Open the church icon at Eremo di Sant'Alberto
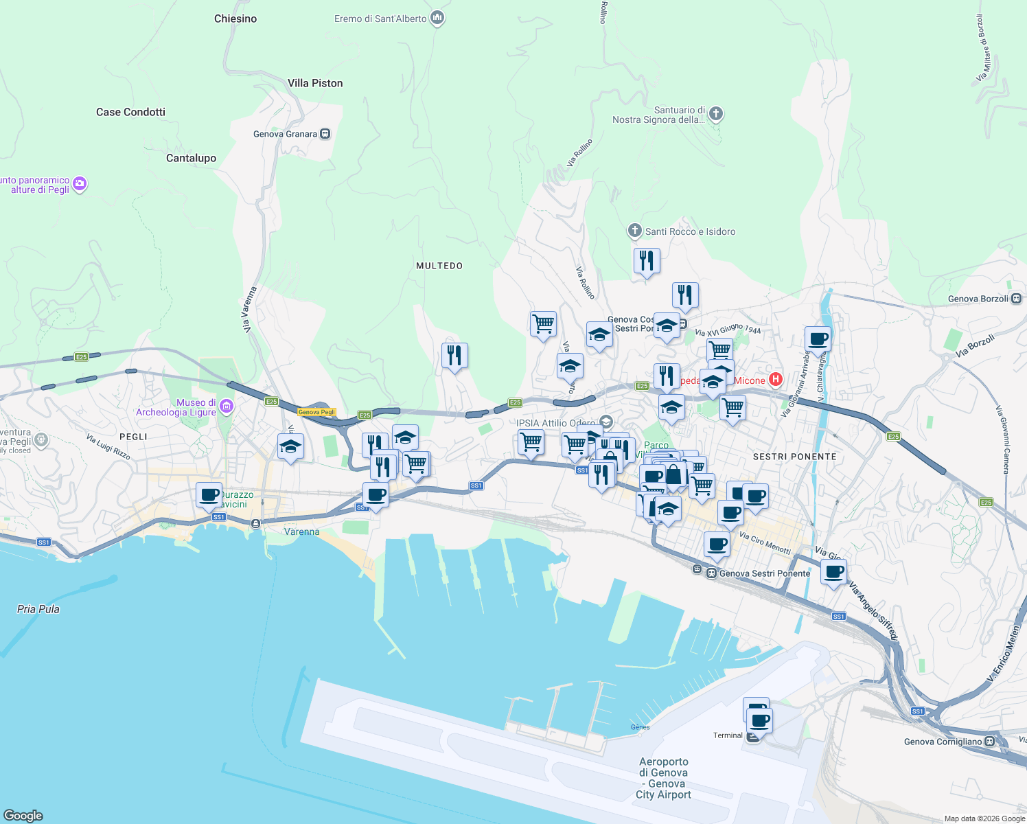The width and height of the screenshot is (1027, 824). click(x=437, y=16)
